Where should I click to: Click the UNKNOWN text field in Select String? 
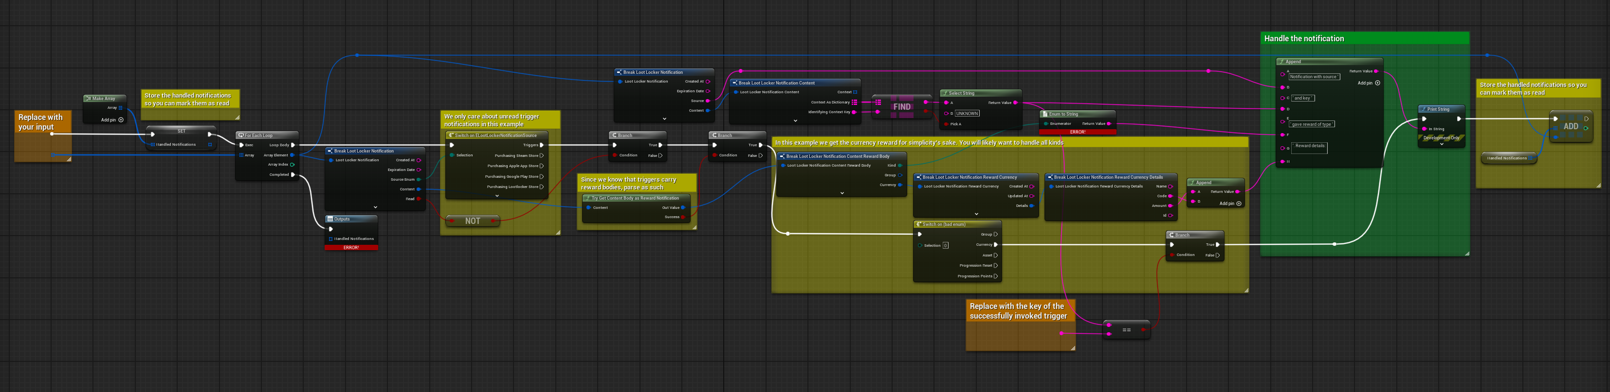pyautogui.click(x=967, y=114)
